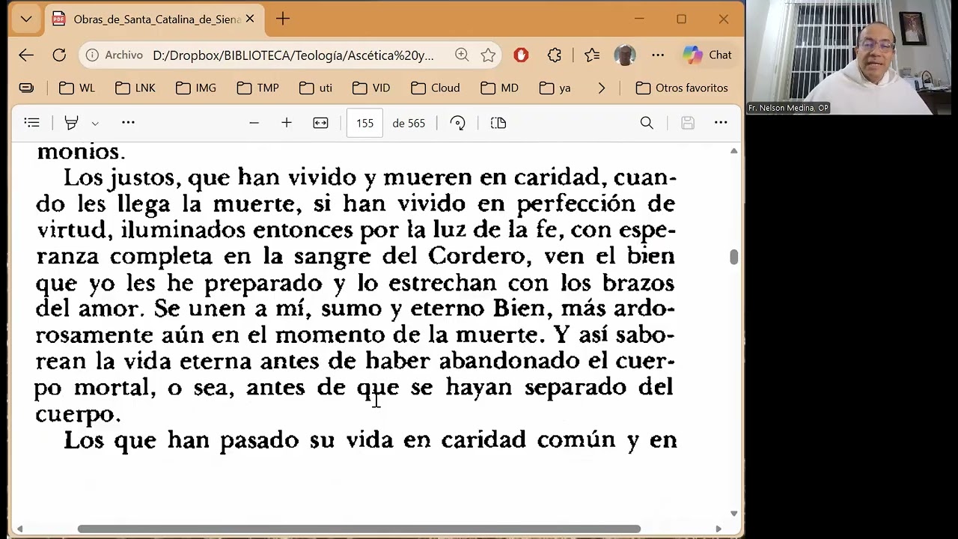
Task: Open the LNK favorites folder
Action: coord(135,88)
